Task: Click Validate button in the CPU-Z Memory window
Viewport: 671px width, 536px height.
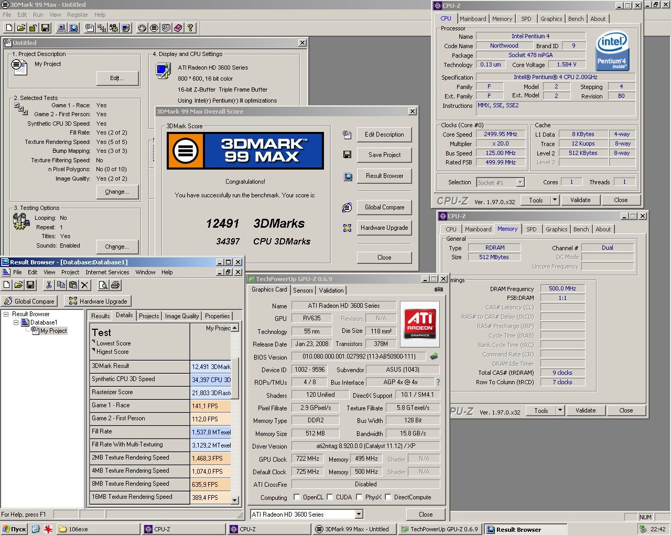Action: [586, 410]
